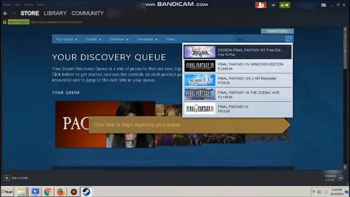Select FINAL FANTASY XV WINDOWS EDITION result
The image size is (350, 197).
tap(237, 66)
